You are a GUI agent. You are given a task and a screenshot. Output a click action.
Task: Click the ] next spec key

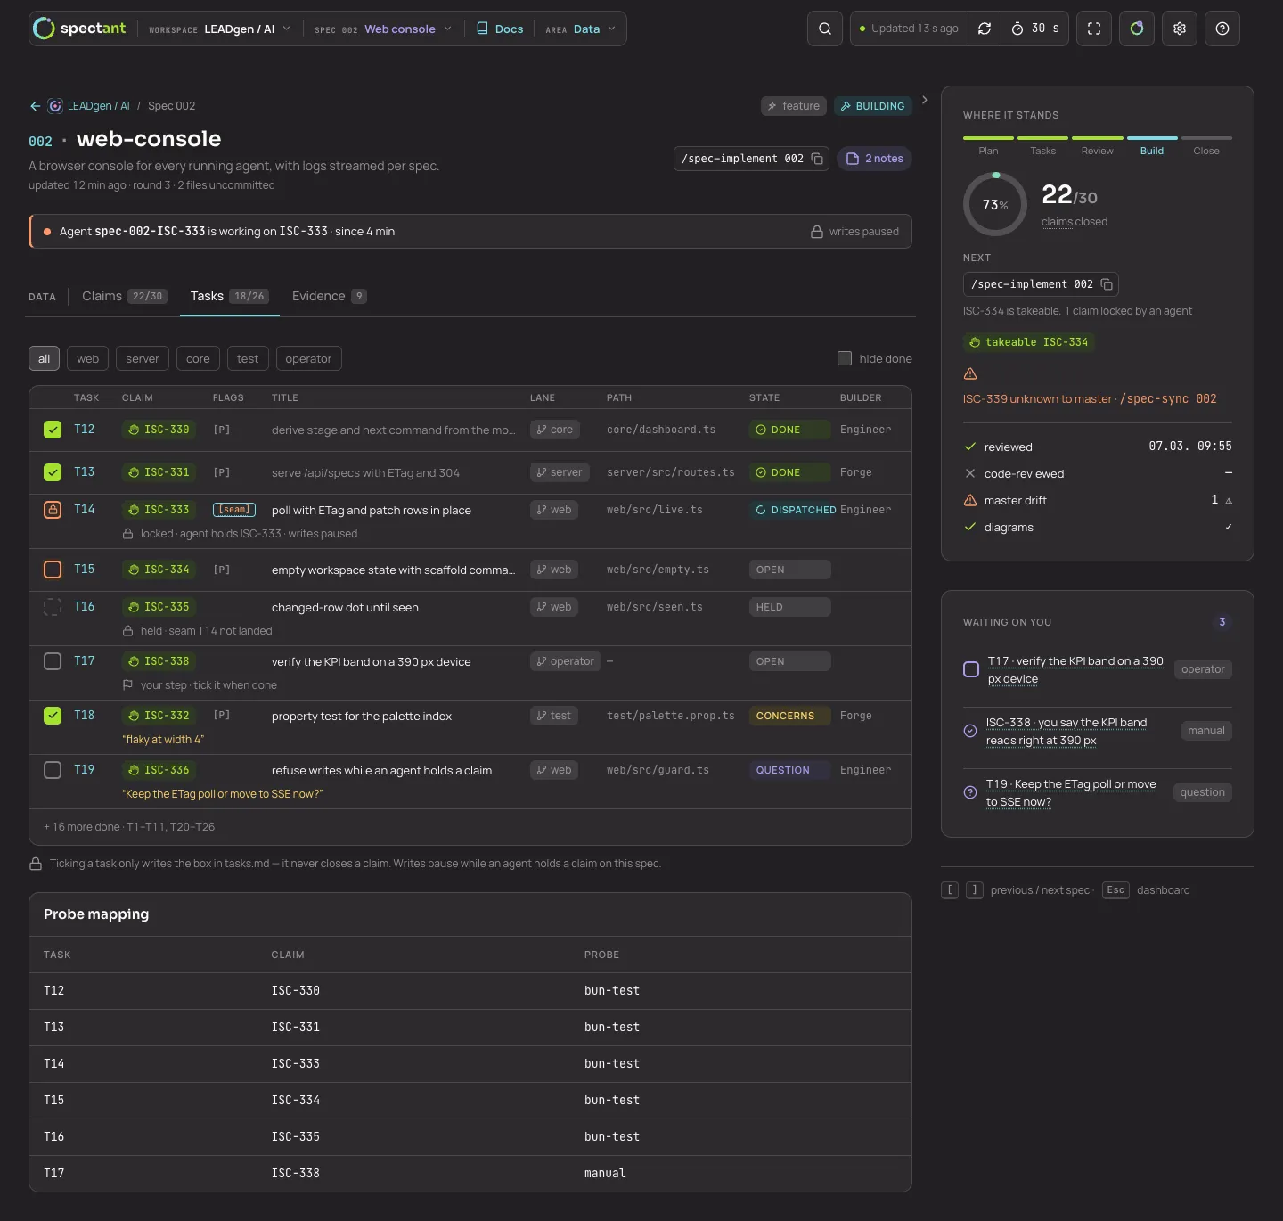click(x=975, y=890)
